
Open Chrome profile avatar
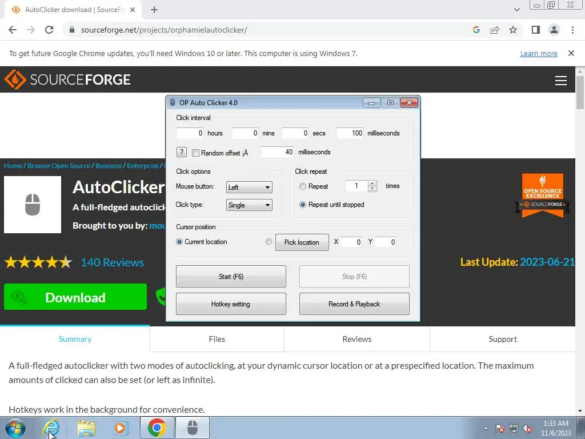[554, 30]
